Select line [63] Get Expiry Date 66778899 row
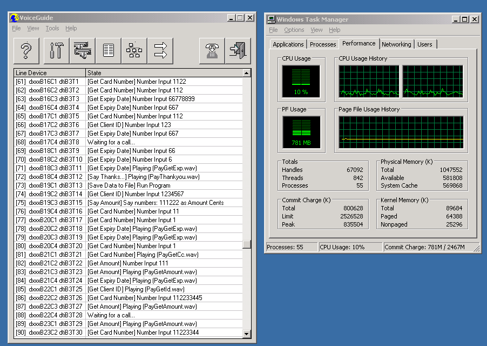Image resolution: width=487 pixels, height=346 pixels. pos(128,99)
